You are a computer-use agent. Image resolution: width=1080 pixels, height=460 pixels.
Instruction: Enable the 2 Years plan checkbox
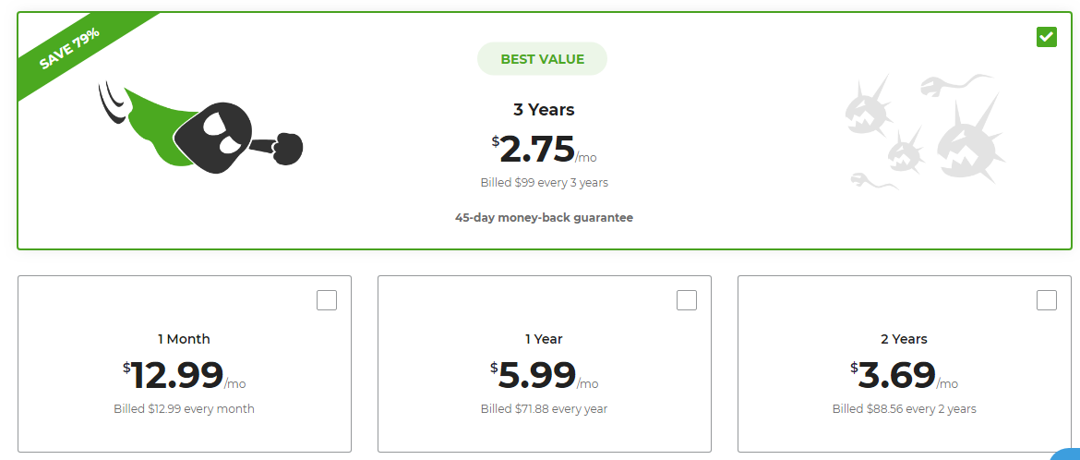[1047, 300]
